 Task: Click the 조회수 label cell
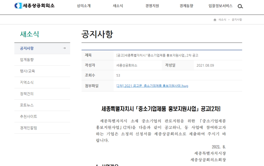pos(98,75)
